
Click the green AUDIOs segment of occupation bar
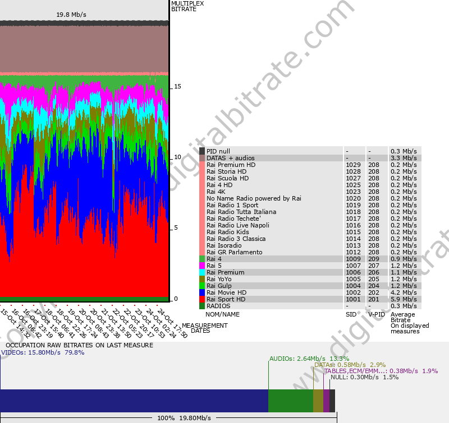tap(290, 401)
